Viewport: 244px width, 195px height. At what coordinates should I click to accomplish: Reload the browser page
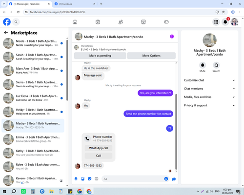click(x=18, y=12)
